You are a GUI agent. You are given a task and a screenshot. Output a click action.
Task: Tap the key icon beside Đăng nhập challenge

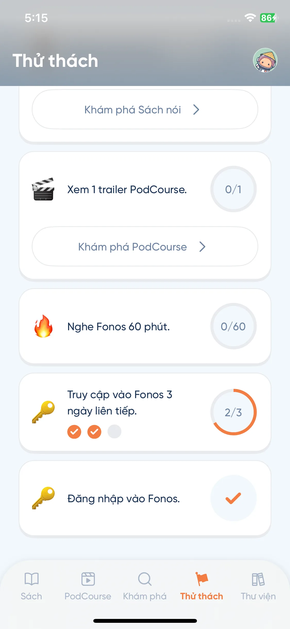43,498
